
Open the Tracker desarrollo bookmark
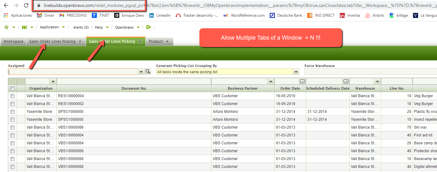197,15
